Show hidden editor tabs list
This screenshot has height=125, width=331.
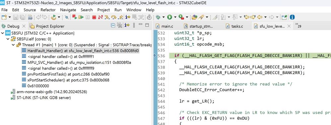[x=298, y=26]
